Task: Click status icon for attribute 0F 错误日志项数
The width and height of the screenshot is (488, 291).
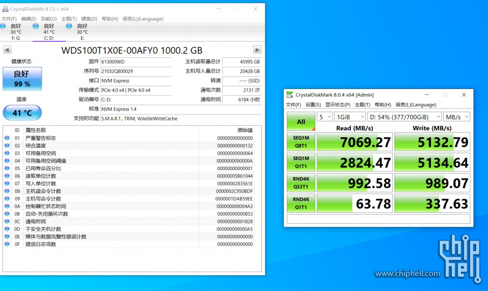Action: pos(7,244)
